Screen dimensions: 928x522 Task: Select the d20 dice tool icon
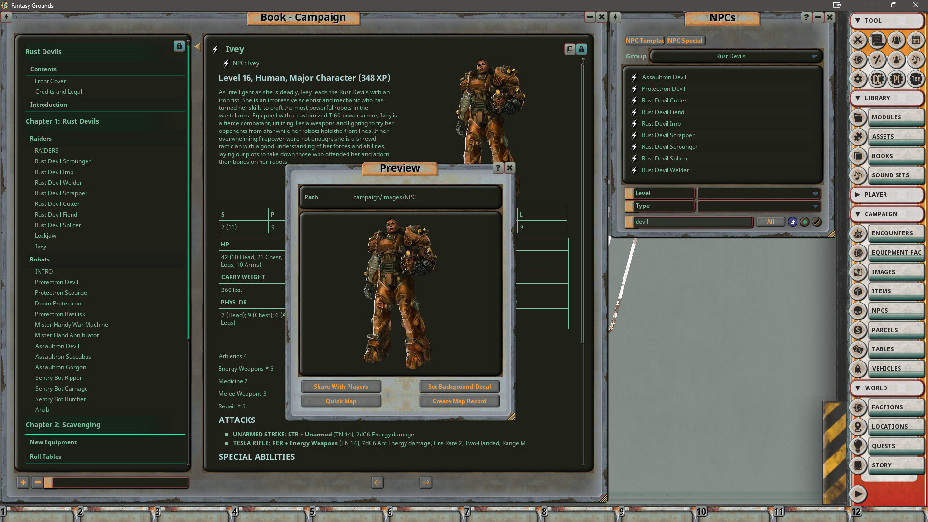click(x=858, y=60)
